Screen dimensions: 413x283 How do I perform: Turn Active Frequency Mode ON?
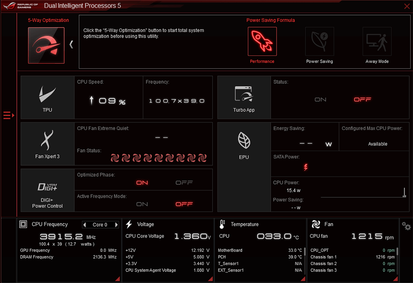[142, 204]
